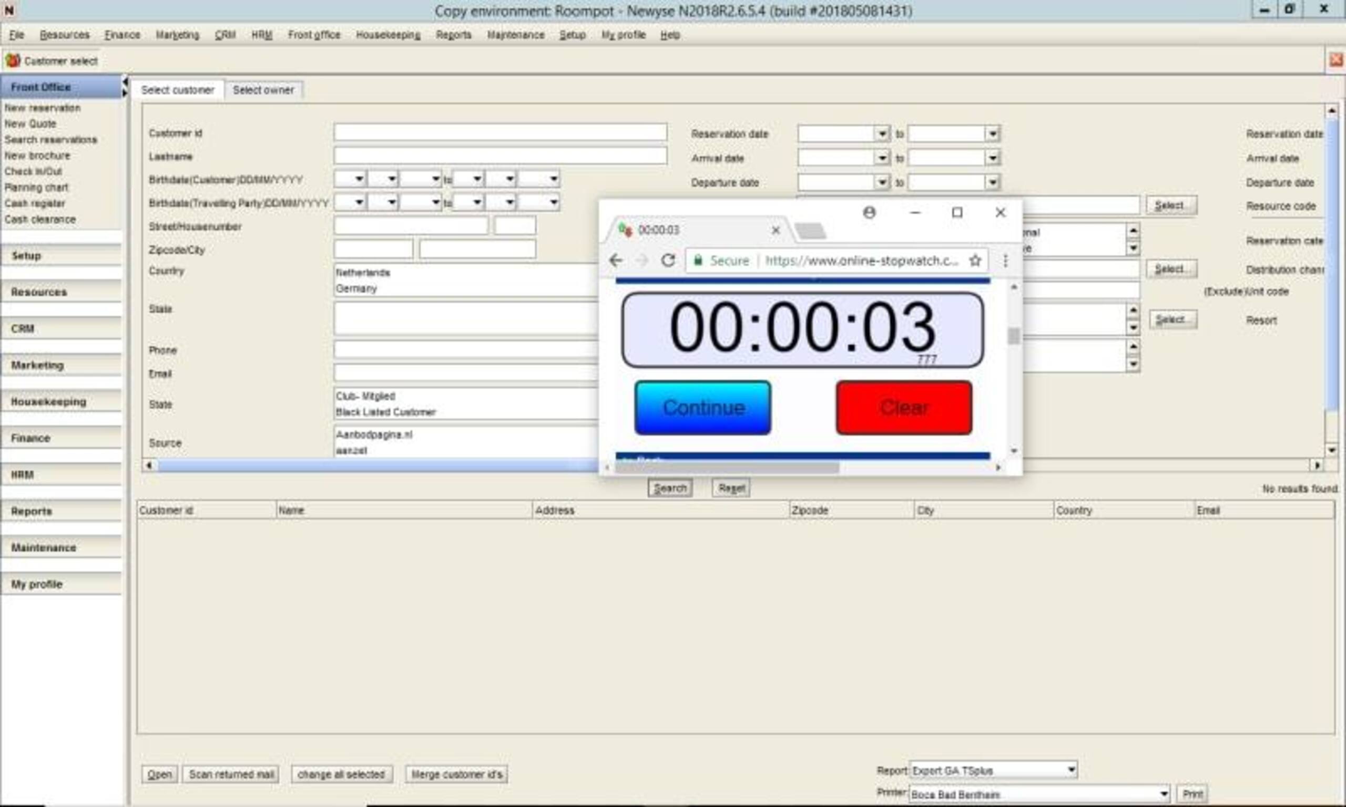Click the Secure padlock icon
This screenshot has width=1346, height=807.
pyautogui.click(x=698, y=261)
